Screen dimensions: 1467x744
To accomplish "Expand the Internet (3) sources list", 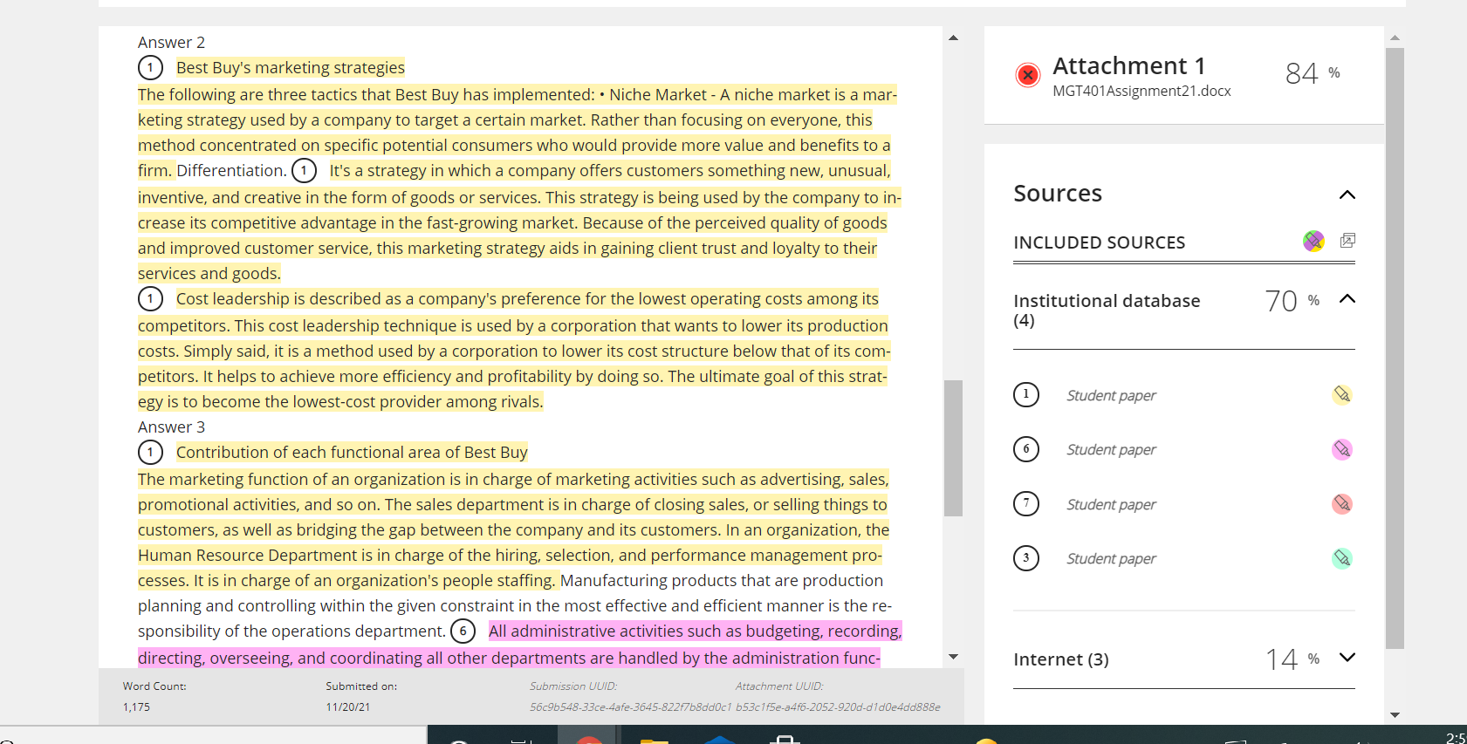I will coord(1347,658).
